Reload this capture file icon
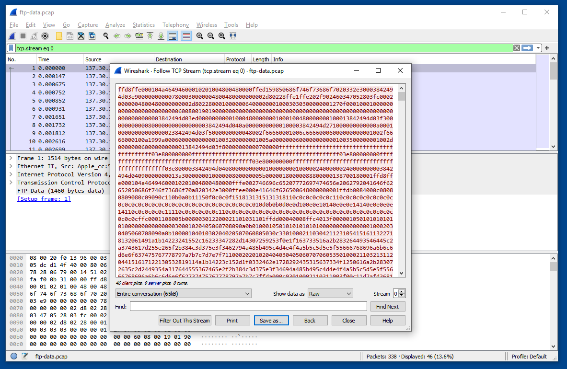 tap(92, 36)
